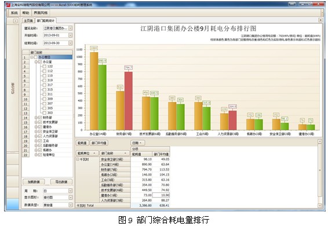Open the building name dropdown
This screenshot has height=226, width=328.
click(70, 28)
